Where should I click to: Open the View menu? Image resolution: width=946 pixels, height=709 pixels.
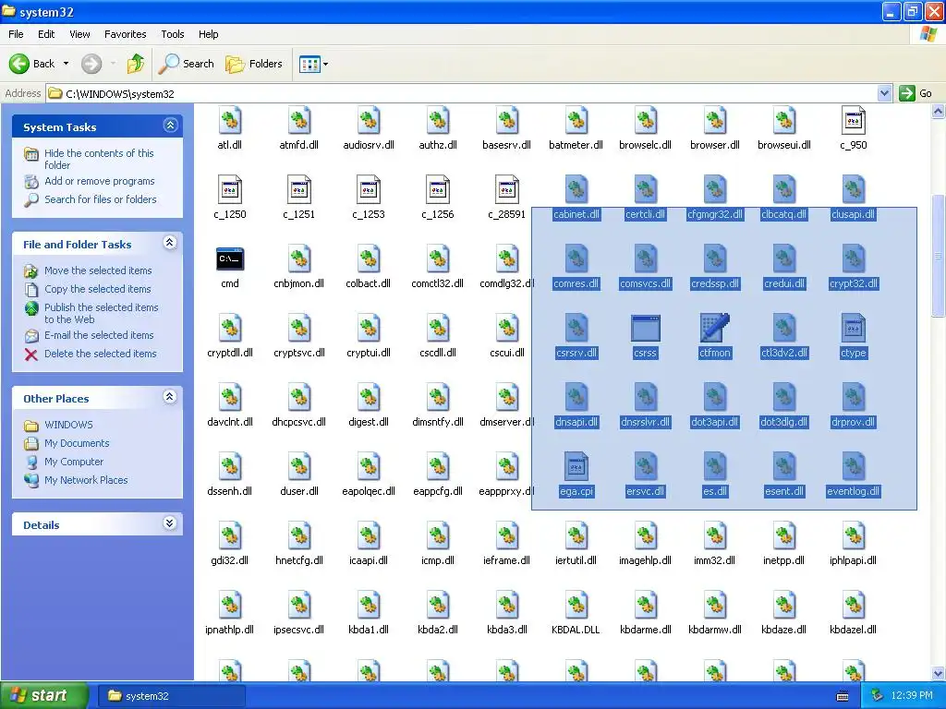[x=79, y=34]
